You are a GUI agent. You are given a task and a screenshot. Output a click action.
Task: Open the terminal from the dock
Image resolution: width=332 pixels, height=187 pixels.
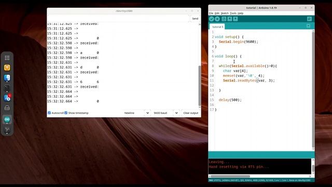click(7, 88)
